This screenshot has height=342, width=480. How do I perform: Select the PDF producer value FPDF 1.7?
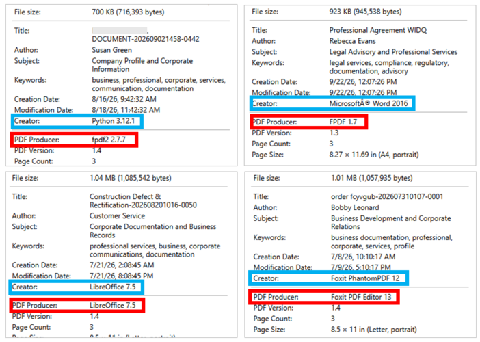pyautogui.click(x=343, y=122)
